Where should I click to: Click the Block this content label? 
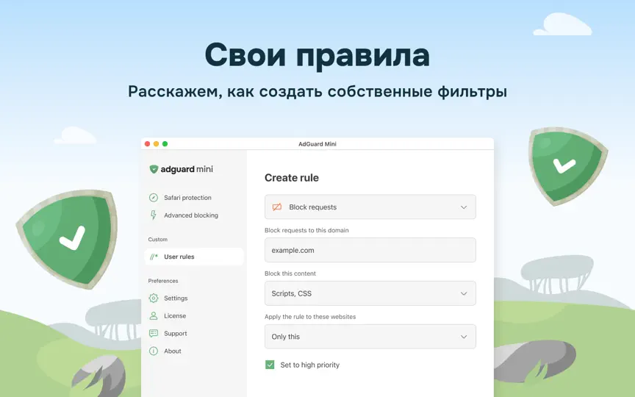[290, 273]
